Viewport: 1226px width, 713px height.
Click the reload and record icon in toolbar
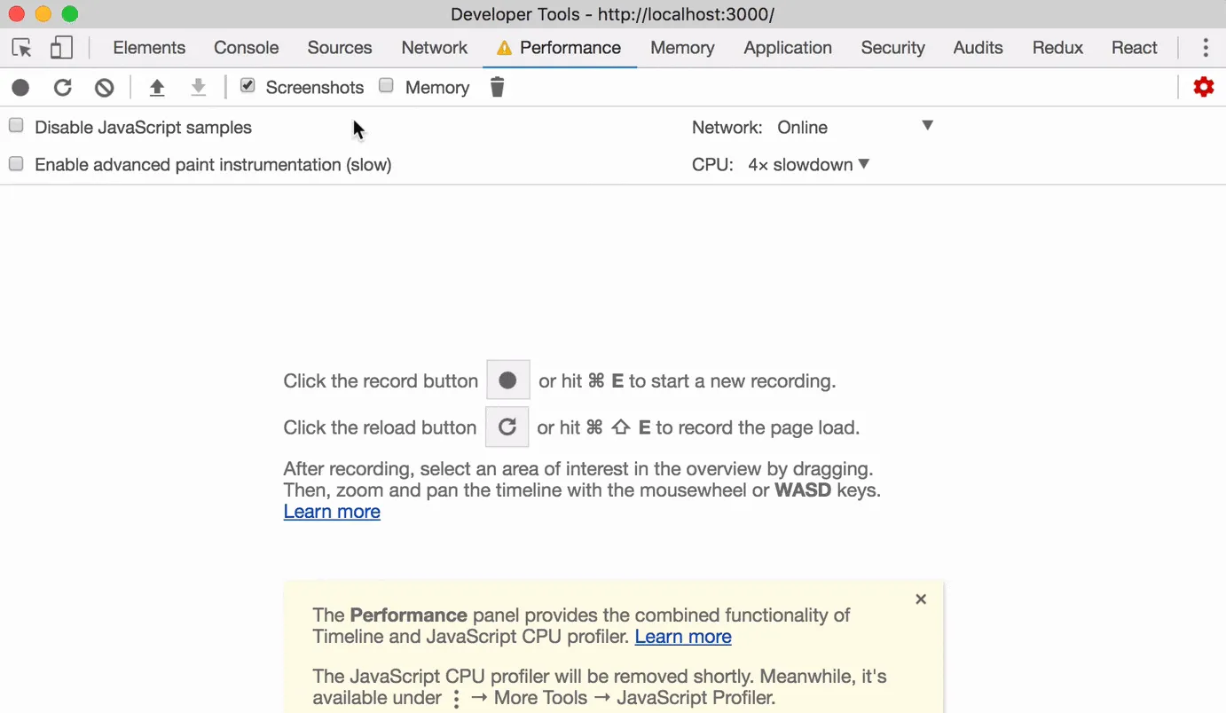coord(62,87)
